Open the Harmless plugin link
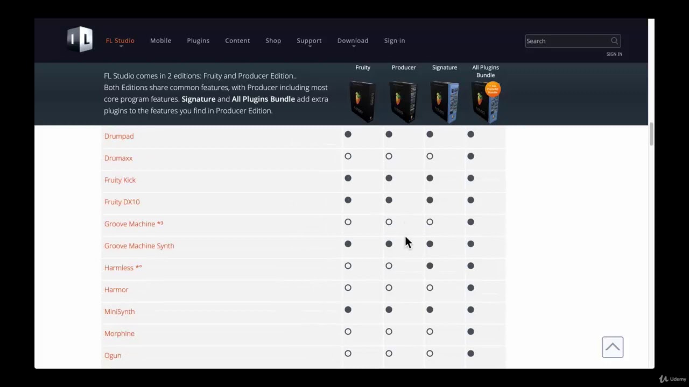This screenshot has height=387, width=689. [x=123, y=268]
